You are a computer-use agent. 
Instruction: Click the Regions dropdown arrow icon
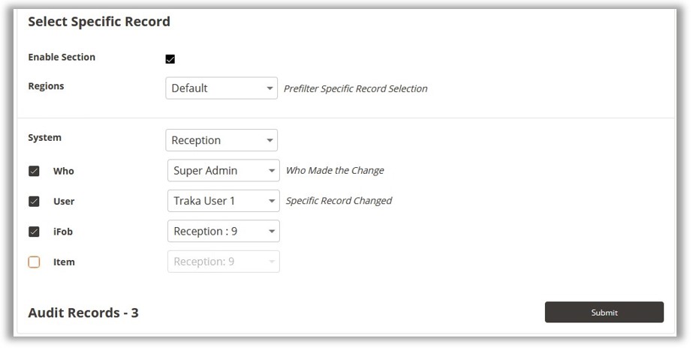tap(270, 88)
